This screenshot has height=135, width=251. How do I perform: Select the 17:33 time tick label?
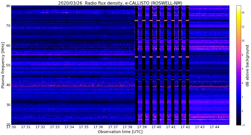tap(55, 127)
